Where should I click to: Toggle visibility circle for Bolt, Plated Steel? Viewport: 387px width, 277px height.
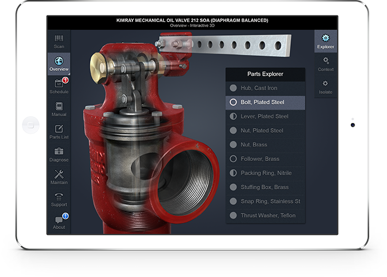pos(233,102)
